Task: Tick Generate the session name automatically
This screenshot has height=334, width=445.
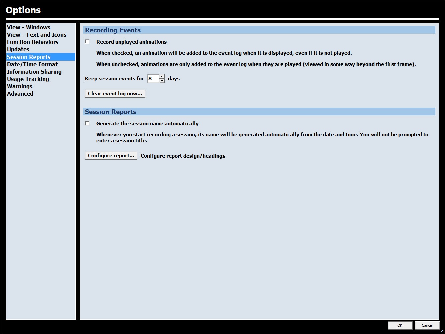Action: 87,123
